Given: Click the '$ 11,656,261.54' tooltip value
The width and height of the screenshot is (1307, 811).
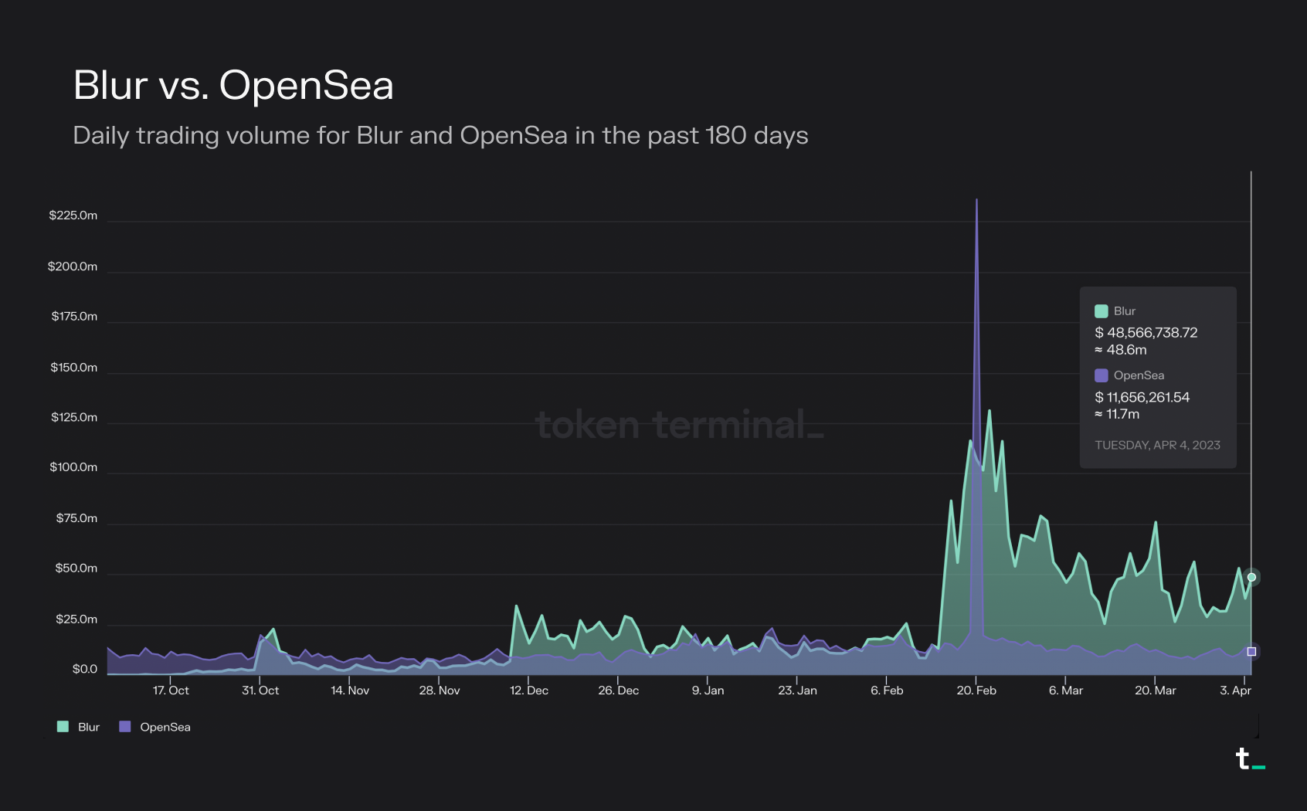Looking at the screenshot, I should [x=1142, y=397].
